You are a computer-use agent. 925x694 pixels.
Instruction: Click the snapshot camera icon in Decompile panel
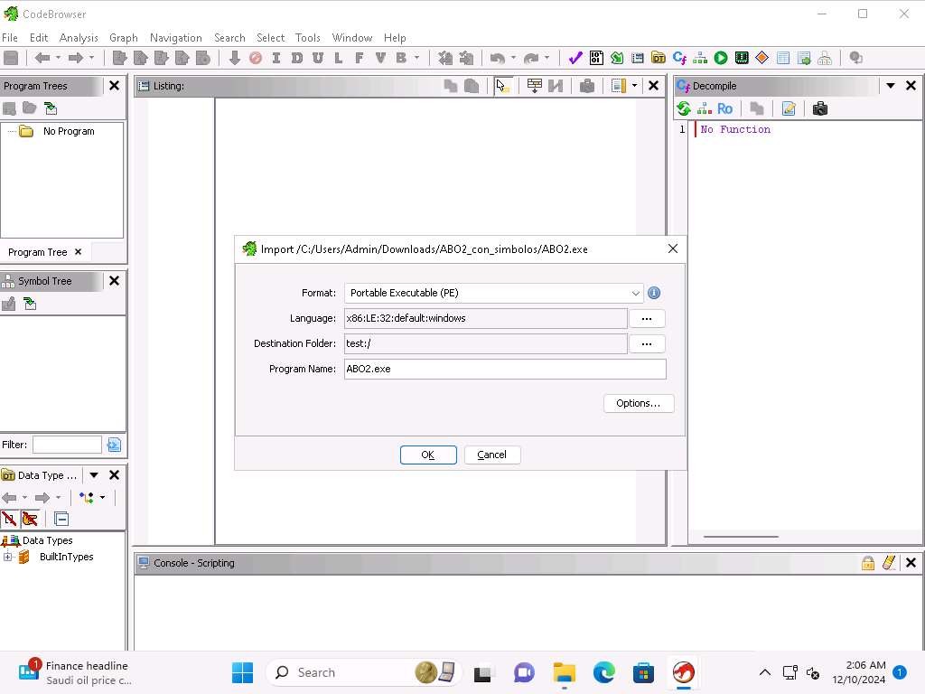[819, 108]
